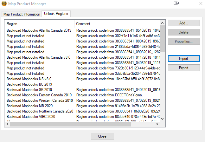Screen dimensions: 205x142
Task: Click comment starting with 302af1c1-b1c6
Action: click(x=118, y=36)
